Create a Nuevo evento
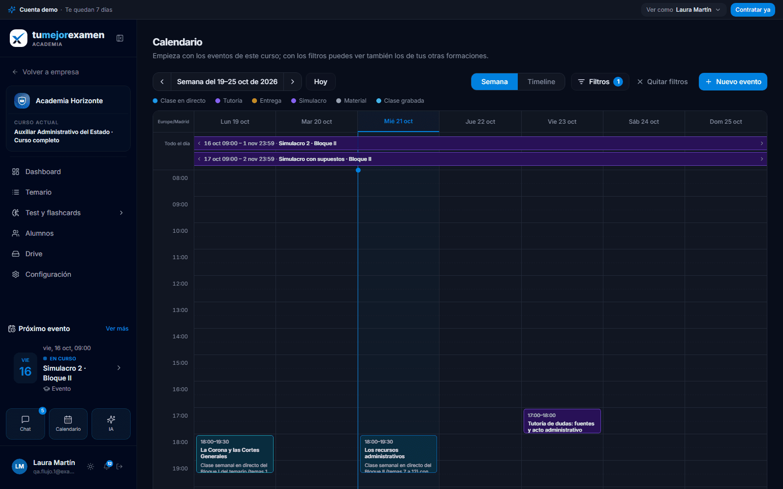The image size is (783, 489). (733, 82)
